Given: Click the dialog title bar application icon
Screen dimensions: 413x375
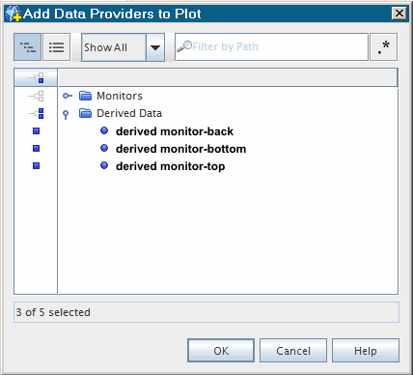Looking at the screenshot, I should click(x=14, y=14).
